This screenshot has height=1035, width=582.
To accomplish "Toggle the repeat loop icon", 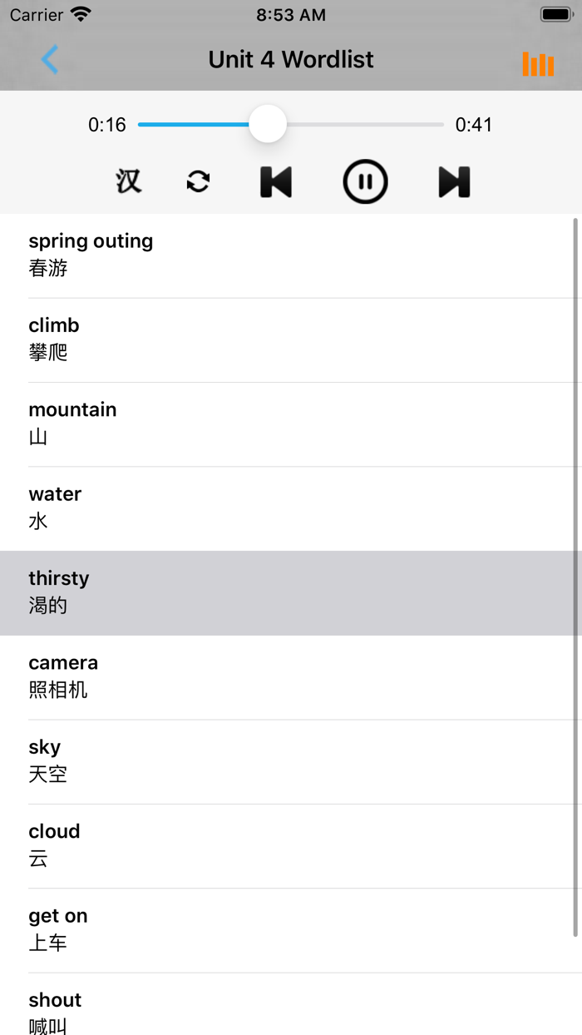I will pyautogui.click(x=198, y=181).
